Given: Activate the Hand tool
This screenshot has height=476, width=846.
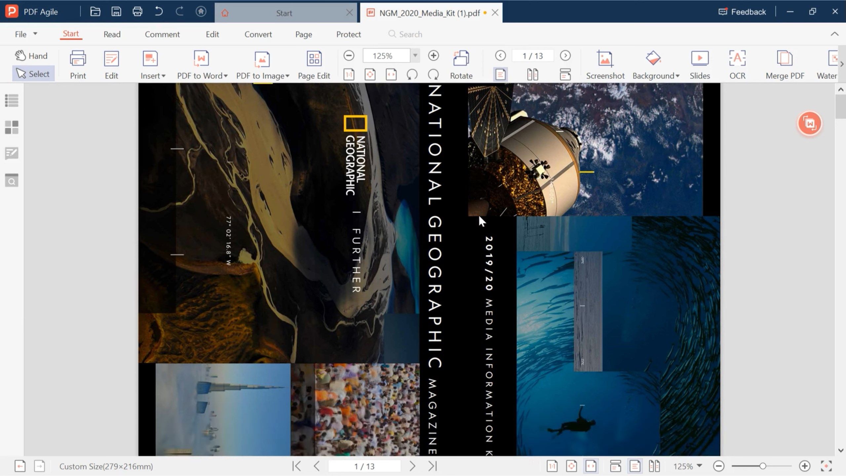Looking at the screenshot, I should point(32,56).
